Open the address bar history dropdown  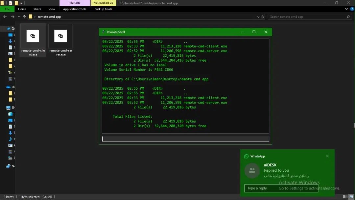(258, 17)
